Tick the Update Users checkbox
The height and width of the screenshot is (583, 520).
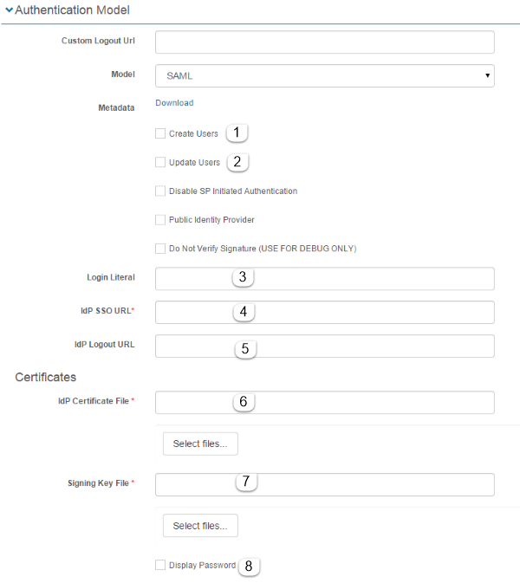pos(160,162)
